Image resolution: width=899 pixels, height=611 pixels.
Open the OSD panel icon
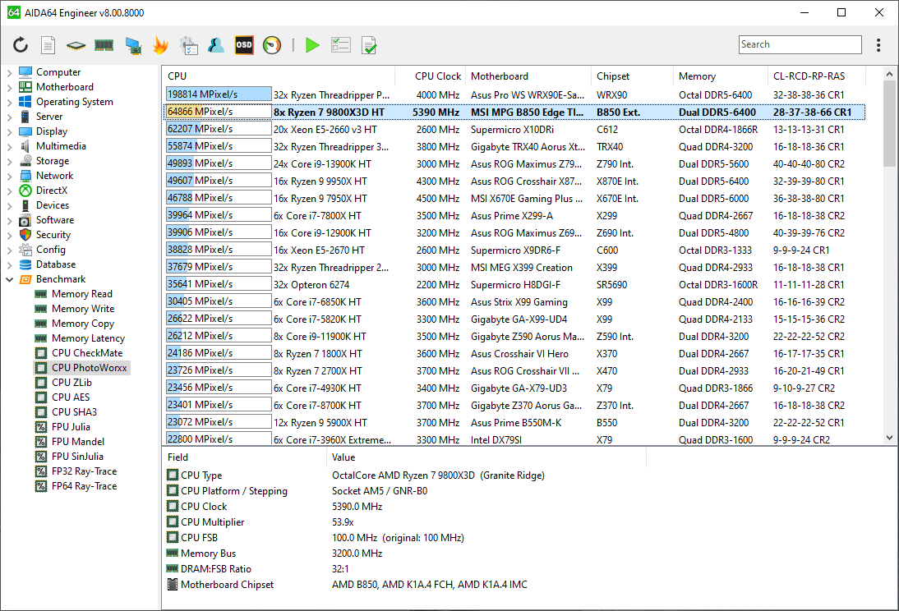[x=244, y=44]
